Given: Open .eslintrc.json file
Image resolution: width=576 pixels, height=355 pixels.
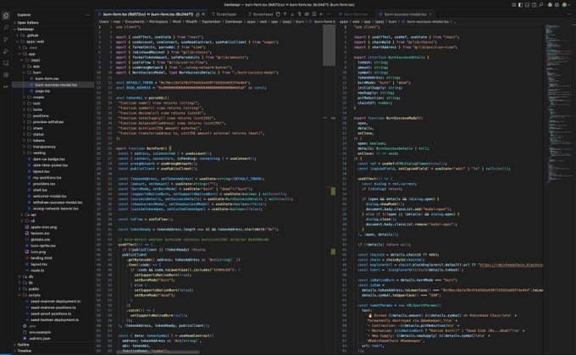Looking at the screenshot, I should pyautogui.click(x=40, y=338).
